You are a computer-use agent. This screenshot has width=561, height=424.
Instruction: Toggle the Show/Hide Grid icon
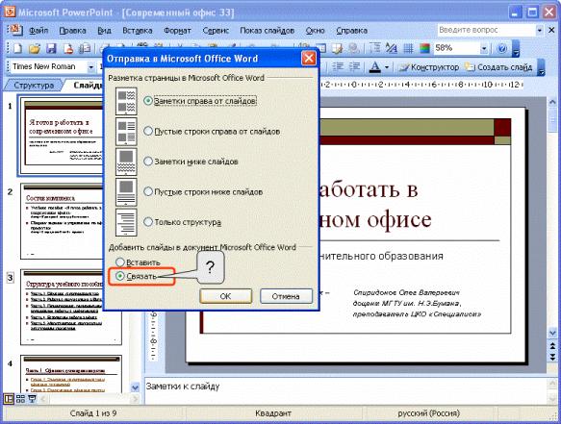coord(408,48)
